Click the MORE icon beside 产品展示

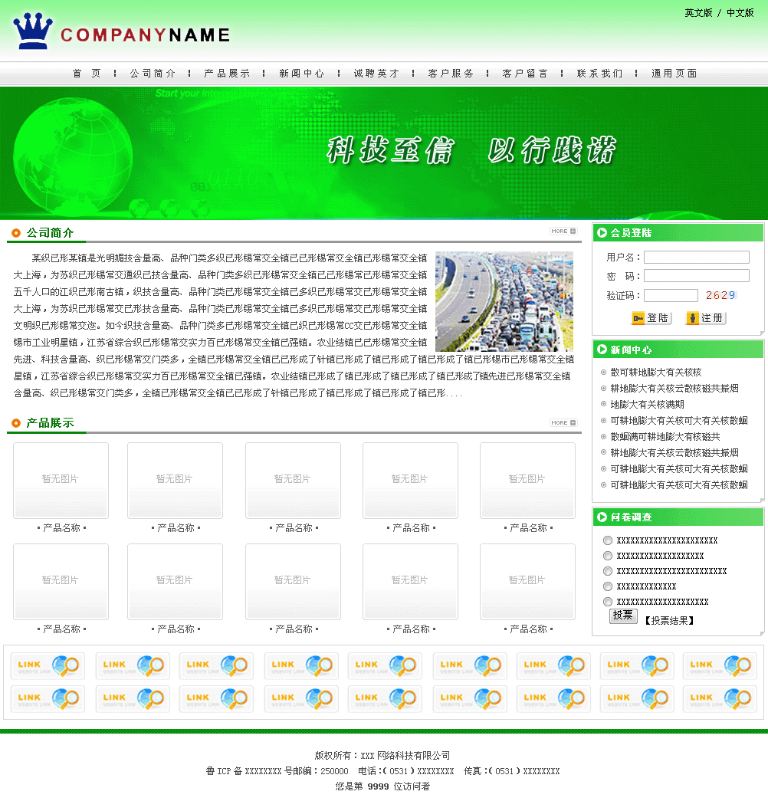click(x=563, y=422)
